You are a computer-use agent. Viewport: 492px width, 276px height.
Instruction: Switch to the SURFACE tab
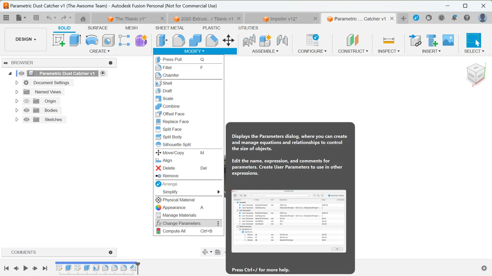click(x=97, y=28)
